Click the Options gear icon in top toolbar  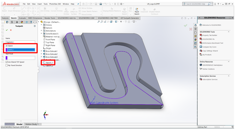(121, 4)
